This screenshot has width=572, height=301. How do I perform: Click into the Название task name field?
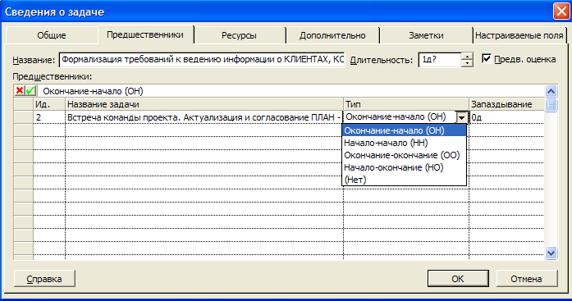point(202,60)
